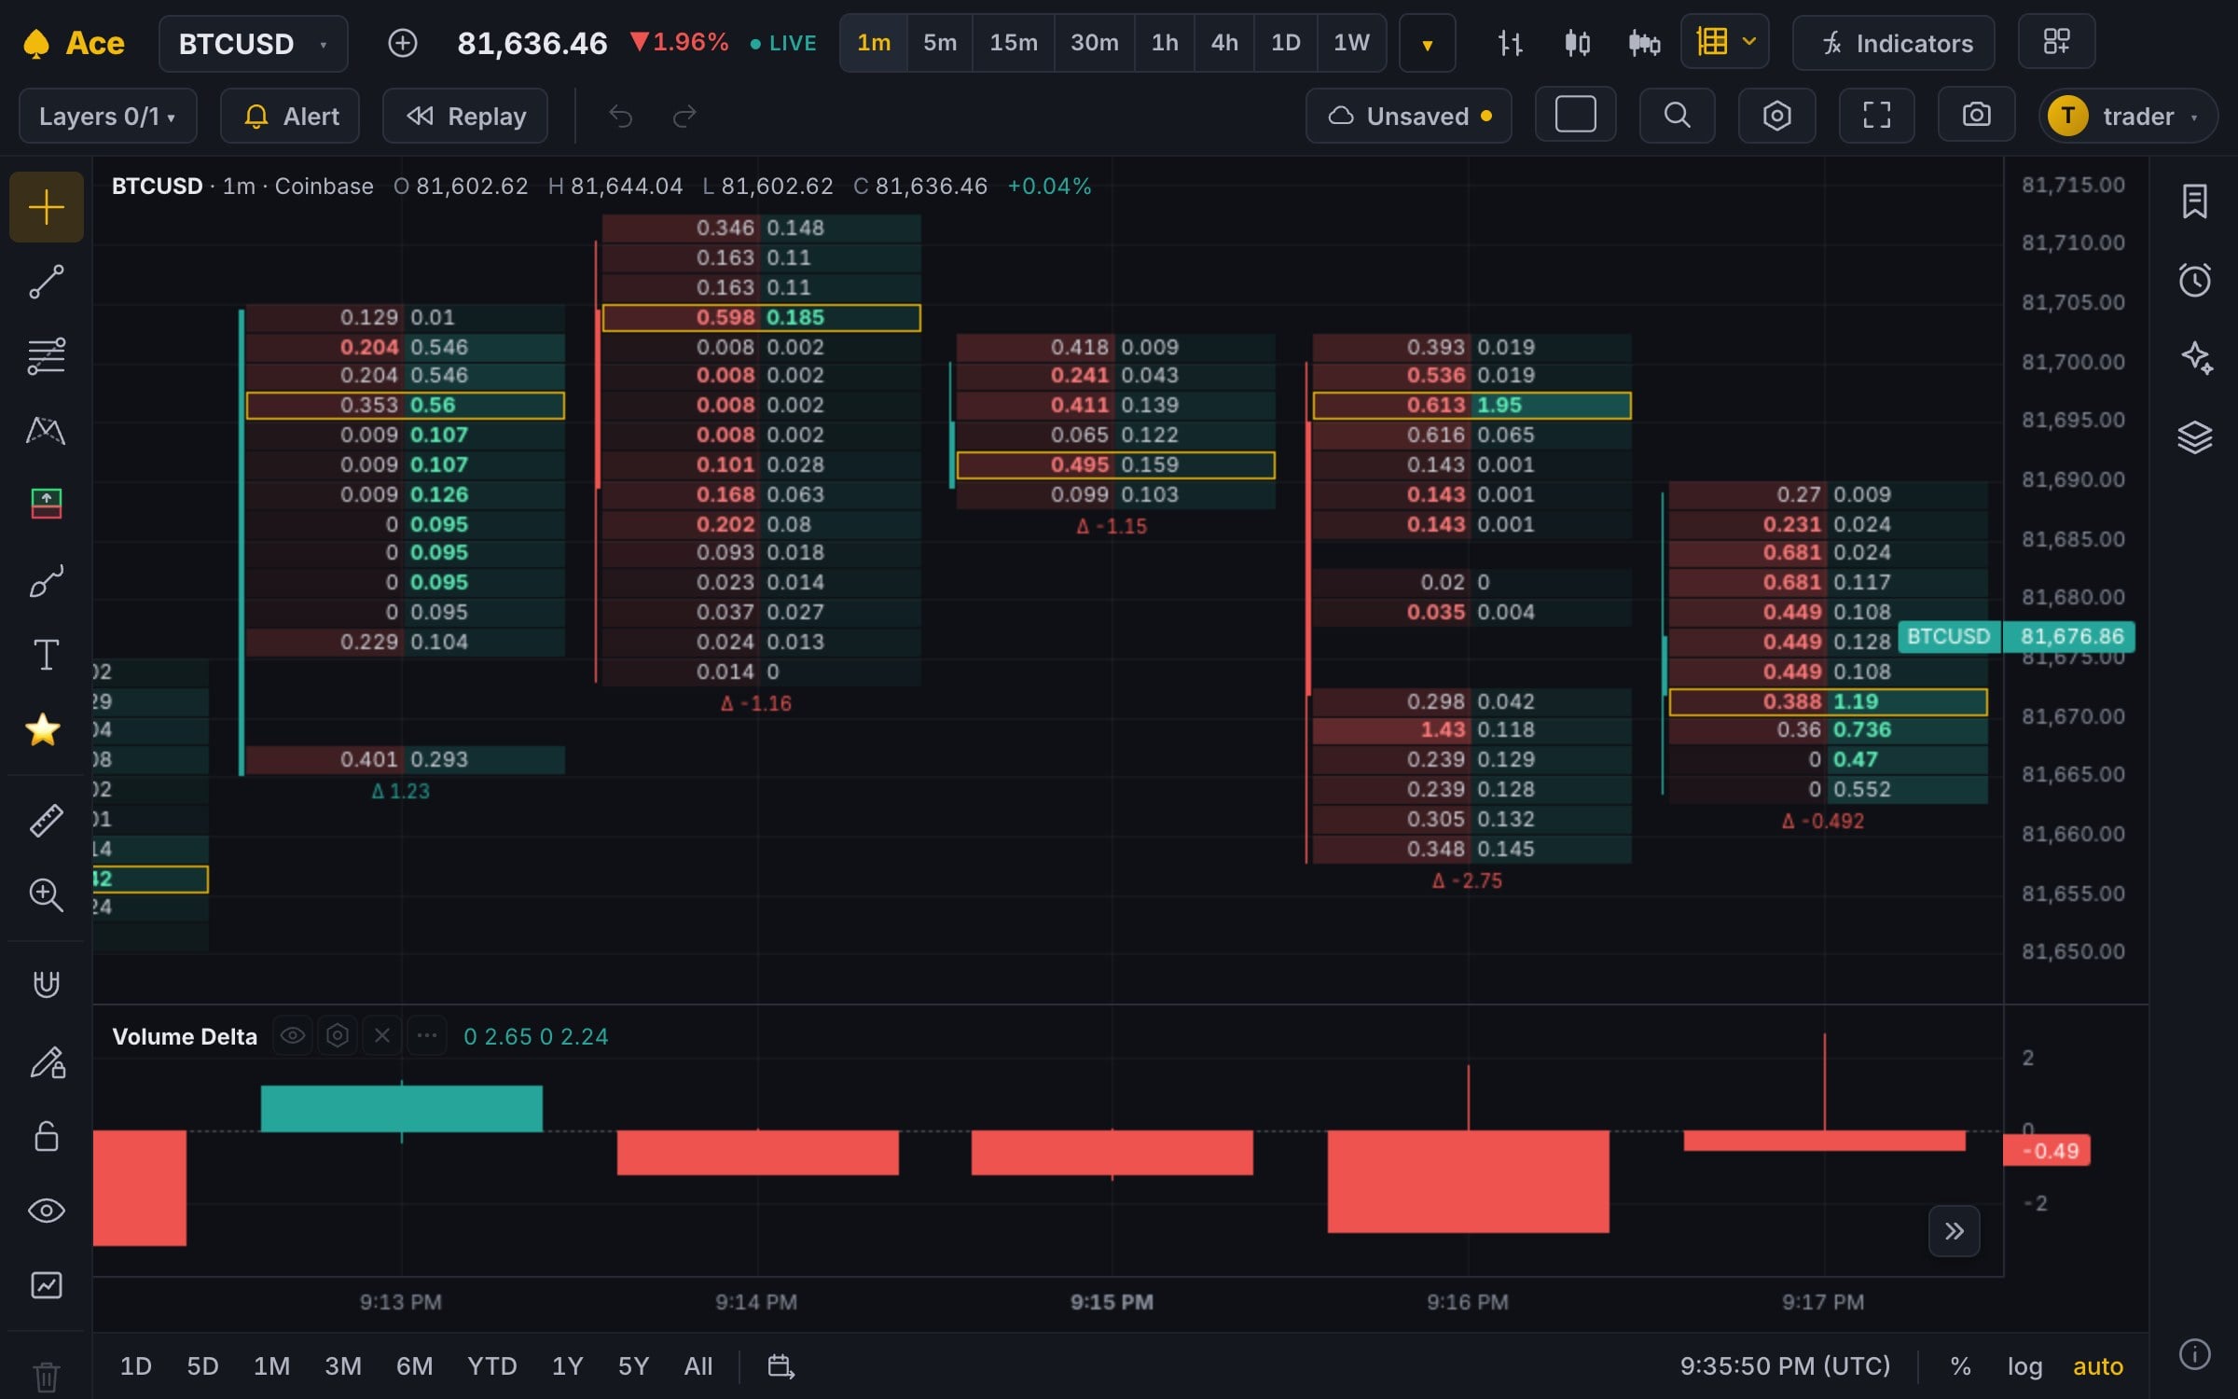Open the watchlist panel icon

[x=2194, y=201]
